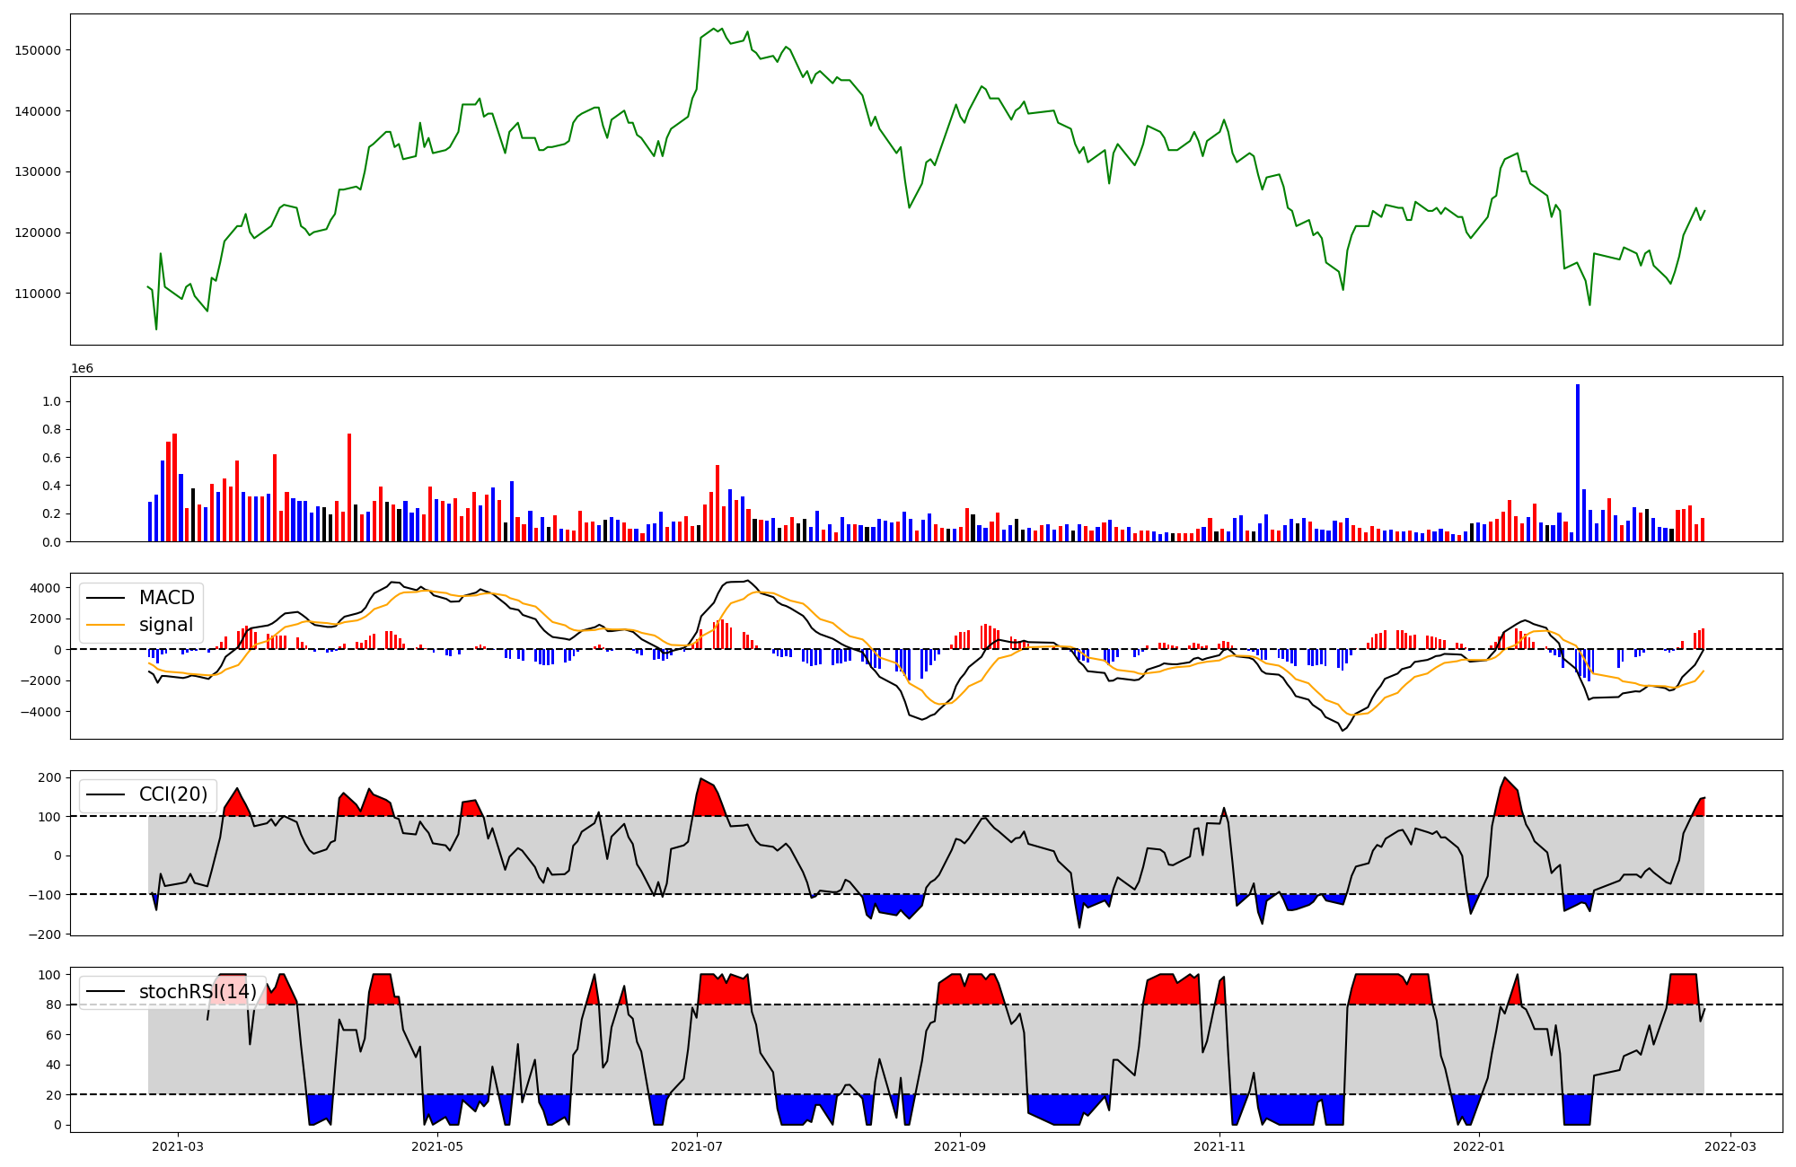Select the 2021-07 x-axis date label
Screen dimensions: 1796x1167
click(x=697, y=1146)
